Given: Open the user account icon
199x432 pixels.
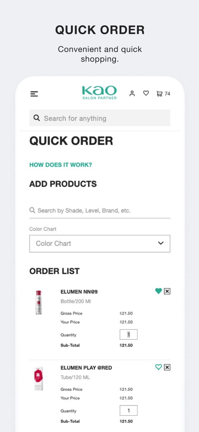Looking at the screenshot, I should point(132,94).
